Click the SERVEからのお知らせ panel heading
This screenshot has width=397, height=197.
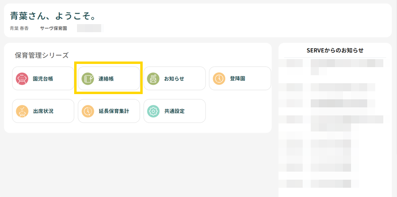(335, 50)
